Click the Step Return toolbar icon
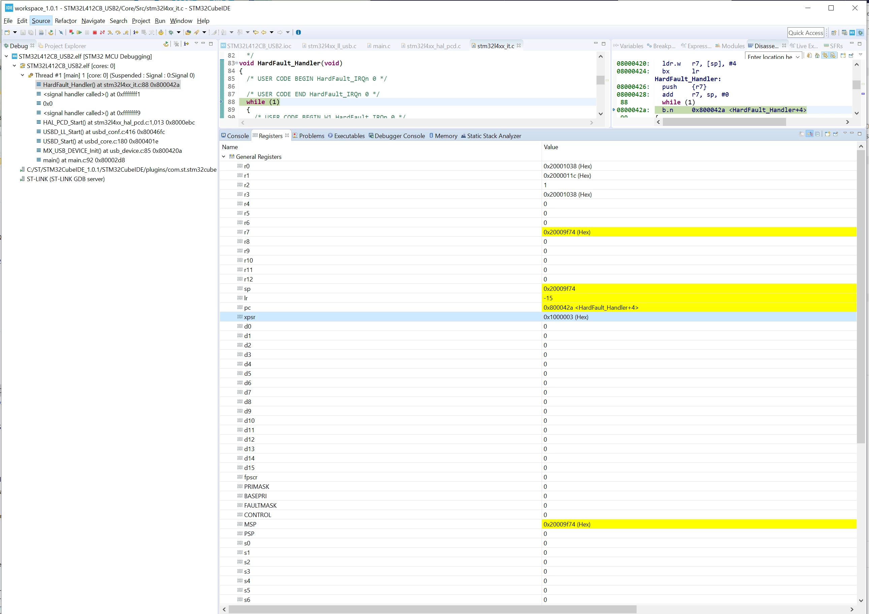Viewport: 869px width, 614px height. click(126, 33)
